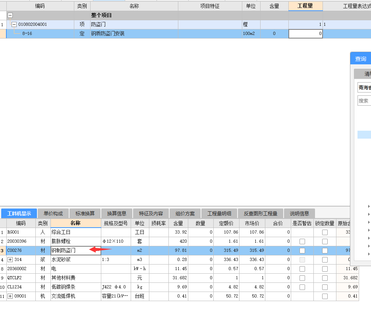Screen dimensions: 371x315
Task: Open the 单价构成 tab
Action: click(53, 213)
